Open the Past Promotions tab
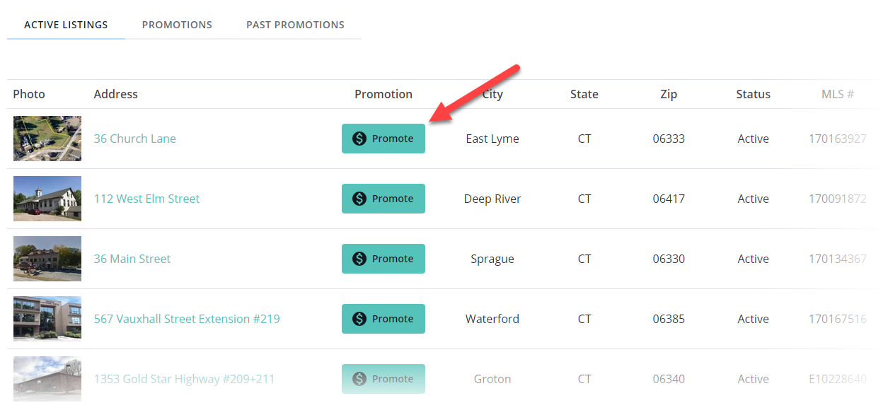 (295, 25)
